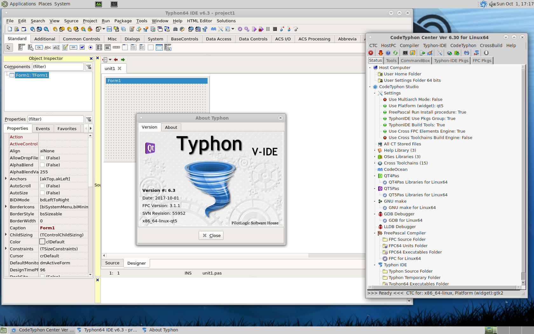Screen dimensions: 534x334
Task: Click Typhon64 tornado icon in CodeTyphon Center toolbar
Action: click(476, 53)
